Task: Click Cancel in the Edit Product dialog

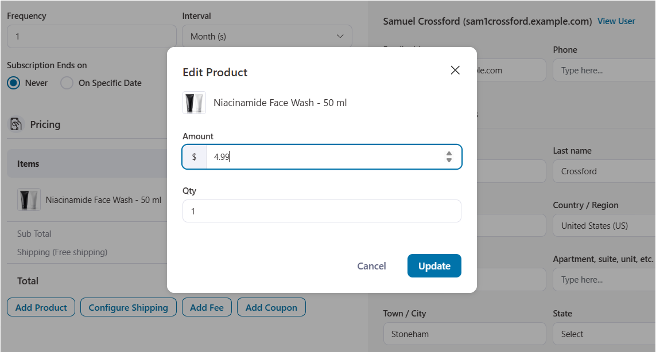Action: pyautogui.click(x=371, y=265)
